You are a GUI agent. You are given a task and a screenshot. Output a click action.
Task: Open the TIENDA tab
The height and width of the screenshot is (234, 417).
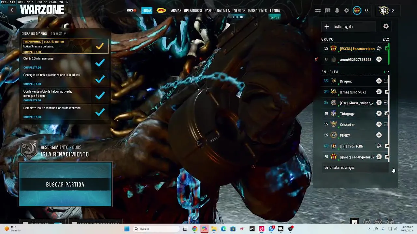pos(275,10)
